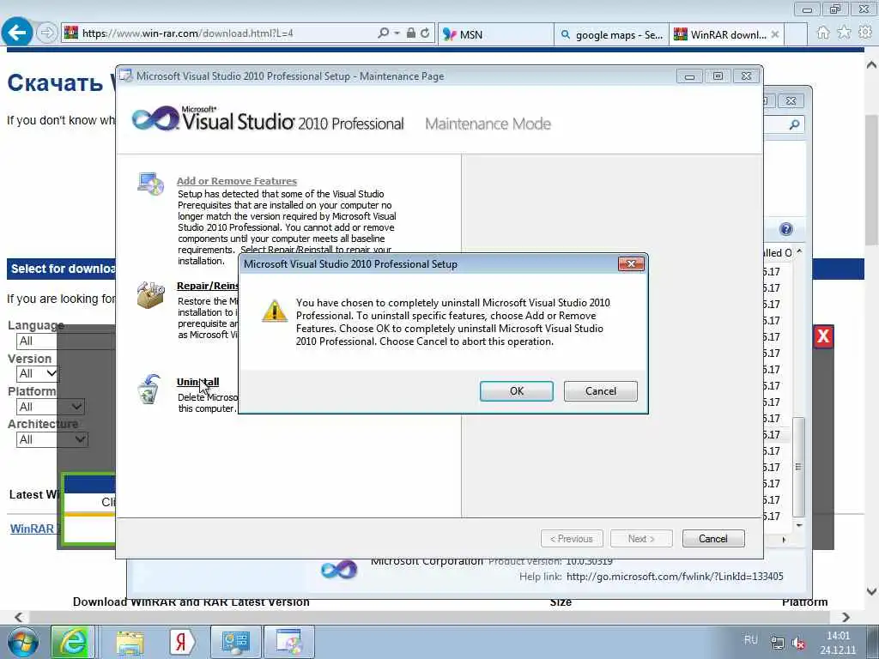Open Visual Studio Setup from taskbar

point(288,642)
